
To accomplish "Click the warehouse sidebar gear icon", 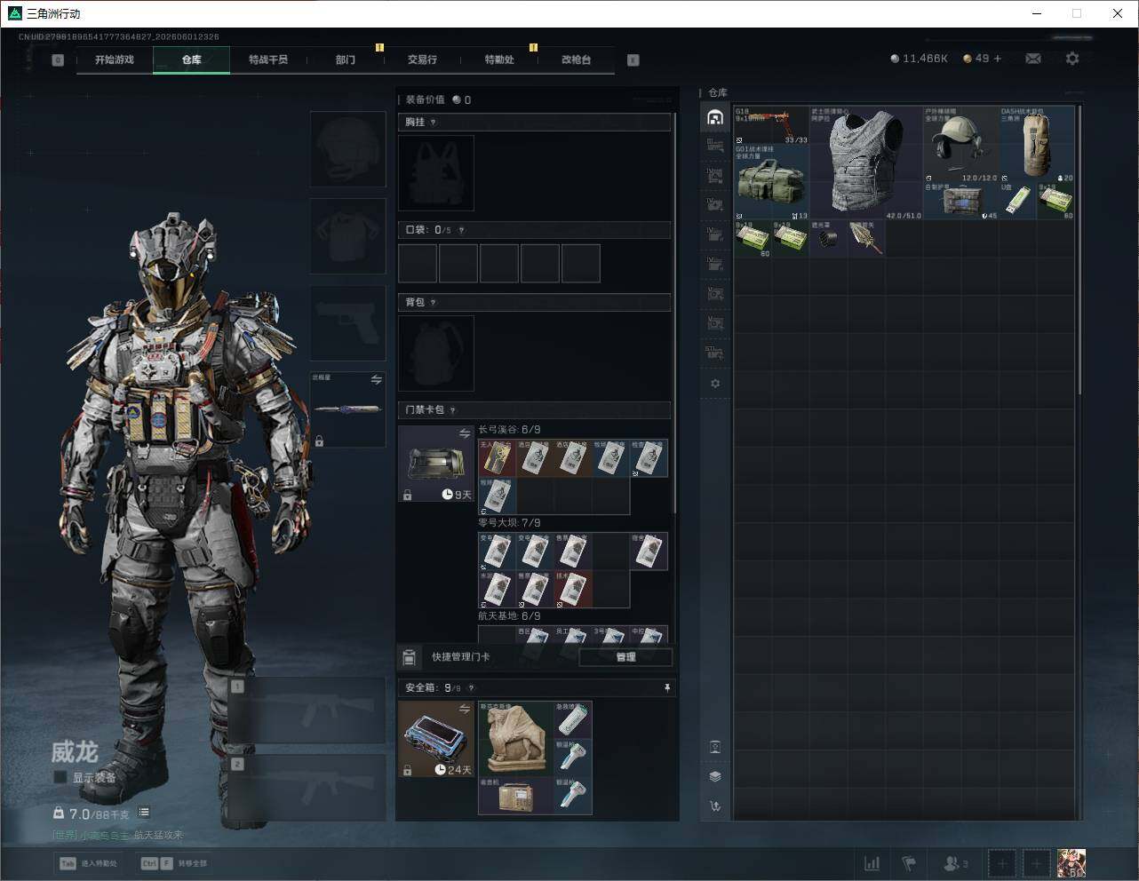I will 715,384.
